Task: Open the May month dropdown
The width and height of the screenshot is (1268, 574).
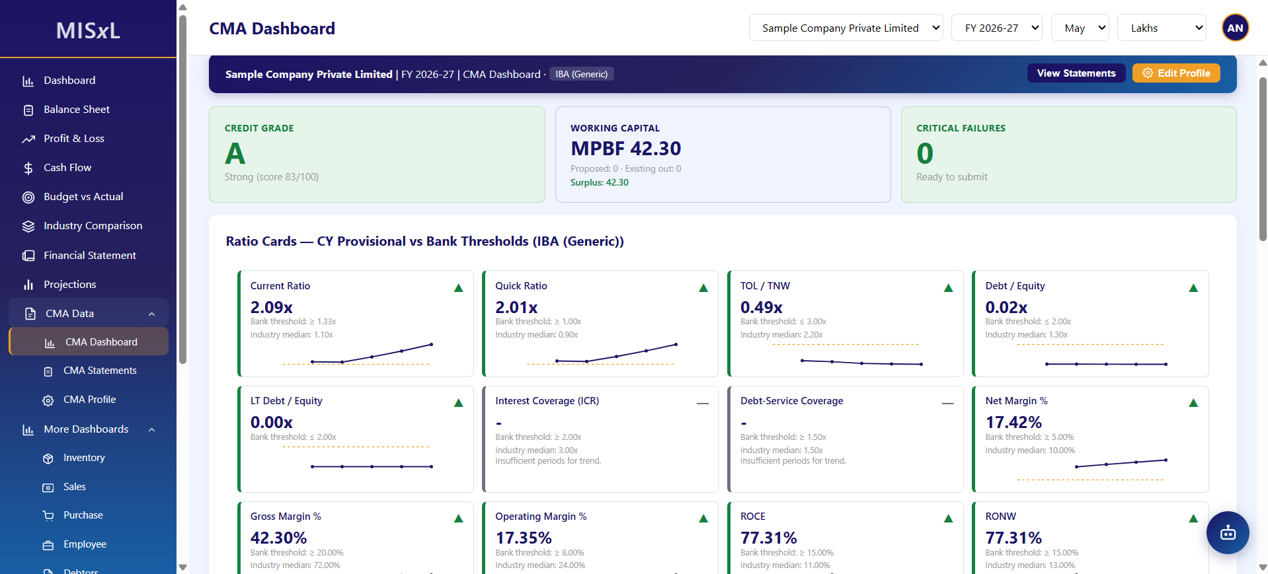Action: [1080, 28]
